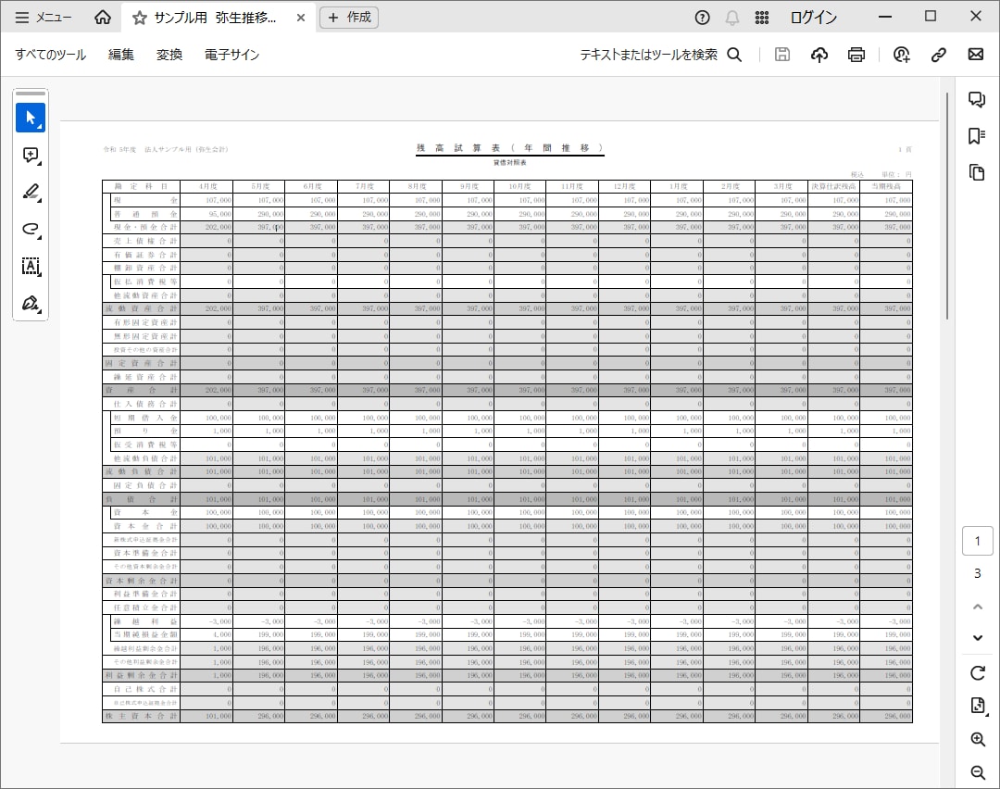Click the 株主資本合計 row label
This screenshot has height=789, width=1000.
tap(142, 716)
